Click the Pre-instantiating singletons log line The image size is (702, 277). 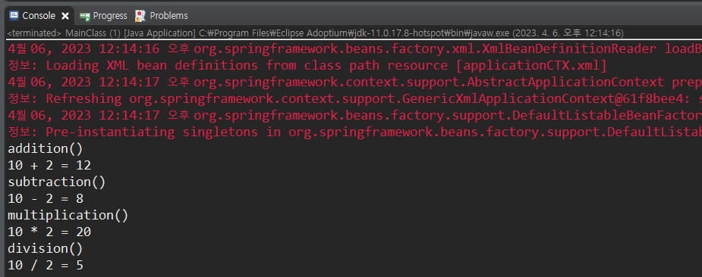[354, 132]
